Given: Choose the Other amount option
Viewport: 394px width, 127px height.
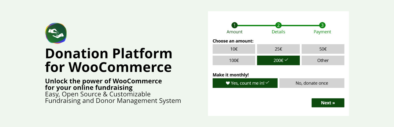Looking at the screenshot, I should coord(323,60).
